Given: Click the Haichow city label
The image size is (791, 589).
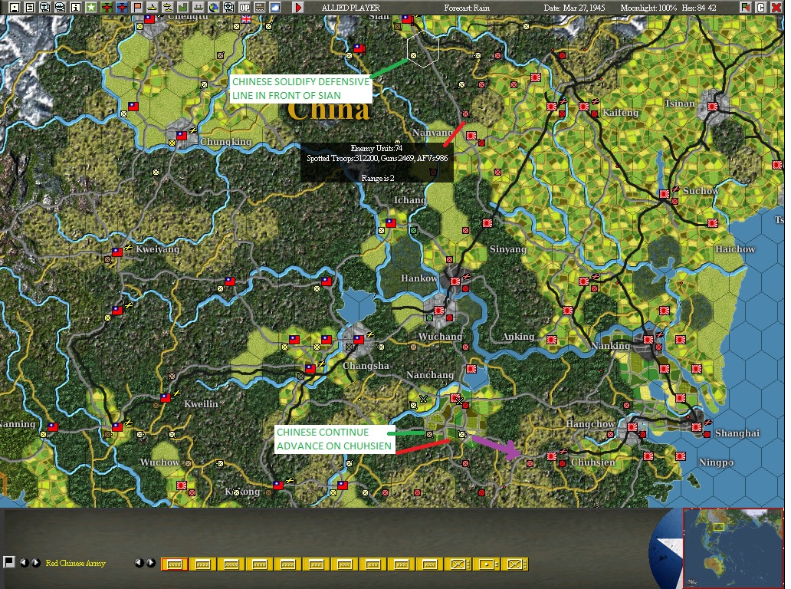Looking at the screenshot, I should (x=735, y=249).
